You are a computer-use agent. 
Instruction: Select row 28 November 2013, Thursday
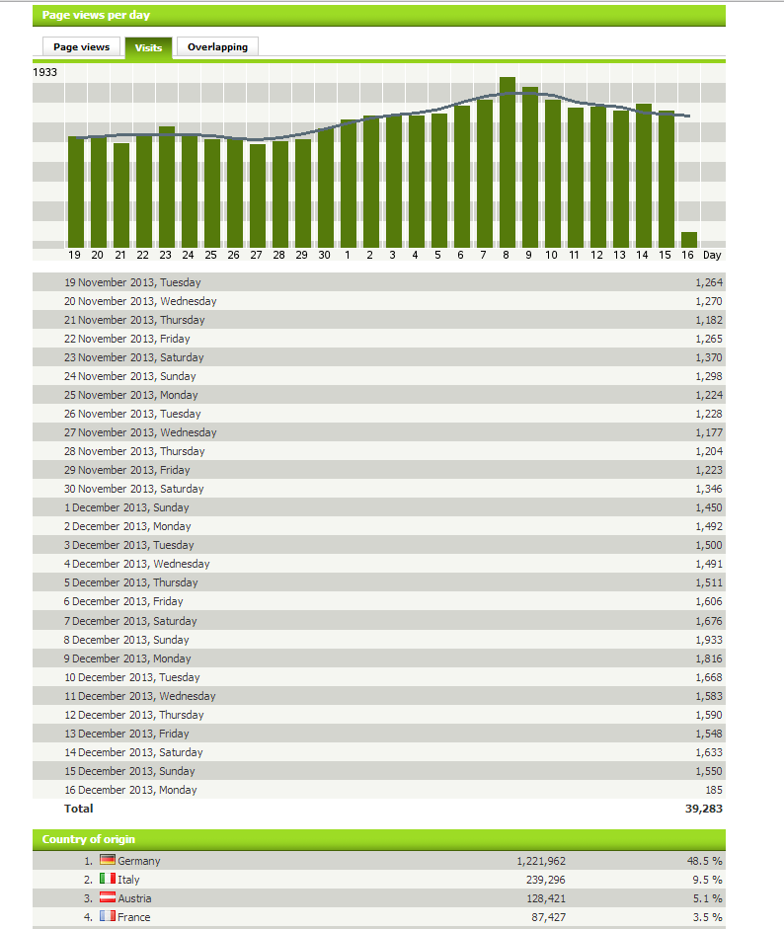click(378, 451)
